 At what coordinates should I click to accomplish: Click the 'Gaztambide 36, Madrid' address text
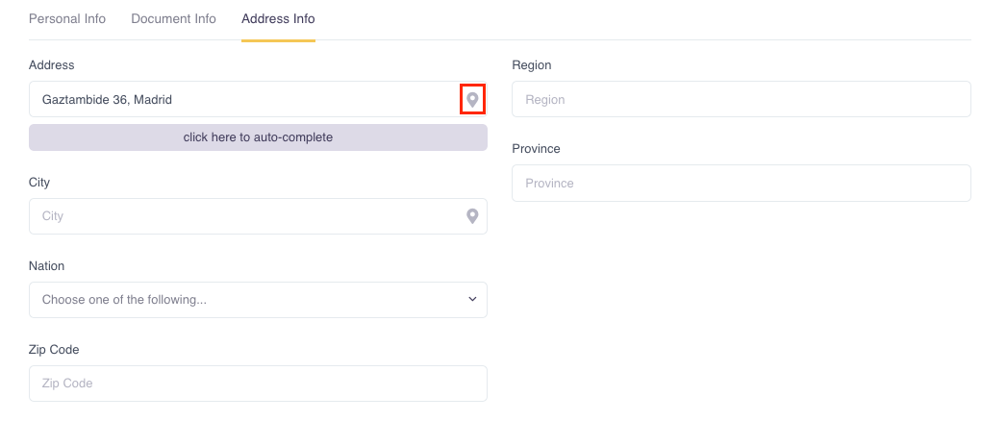(x=107, y=99)
